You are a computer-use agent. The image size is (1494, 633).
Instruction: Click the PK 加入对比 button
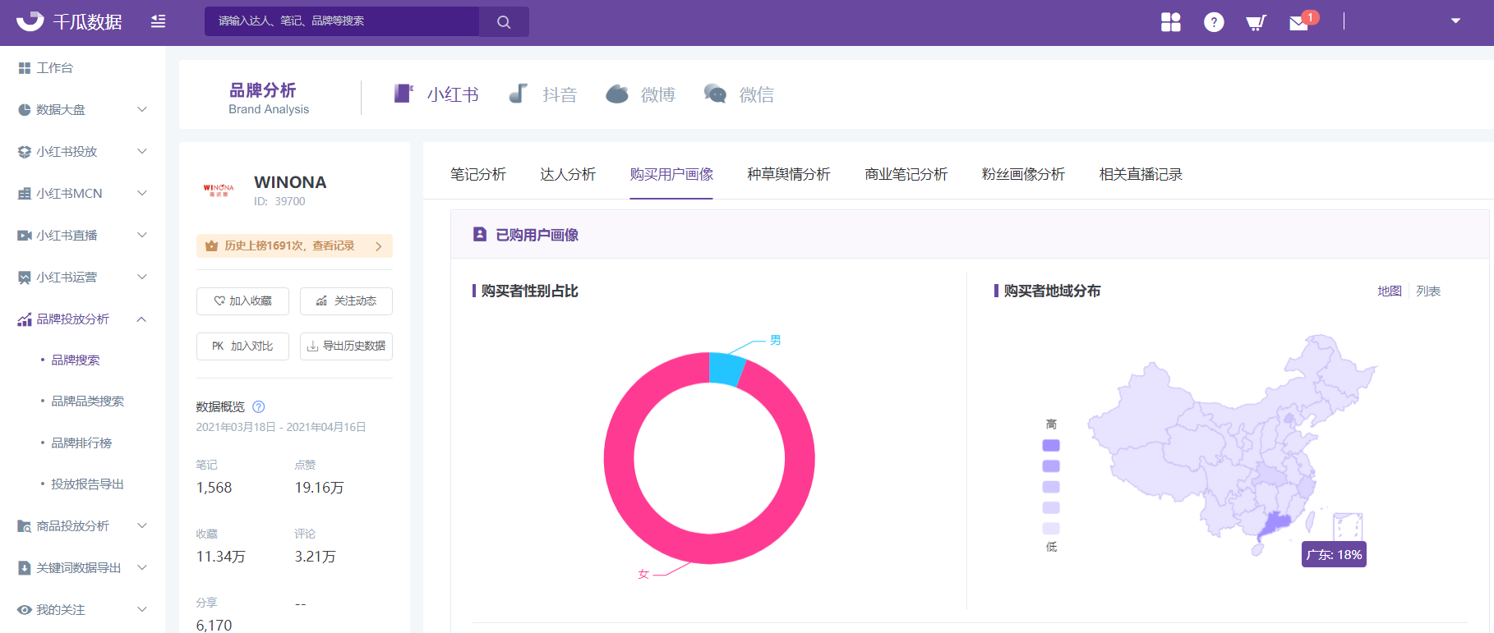coord(242,346)
